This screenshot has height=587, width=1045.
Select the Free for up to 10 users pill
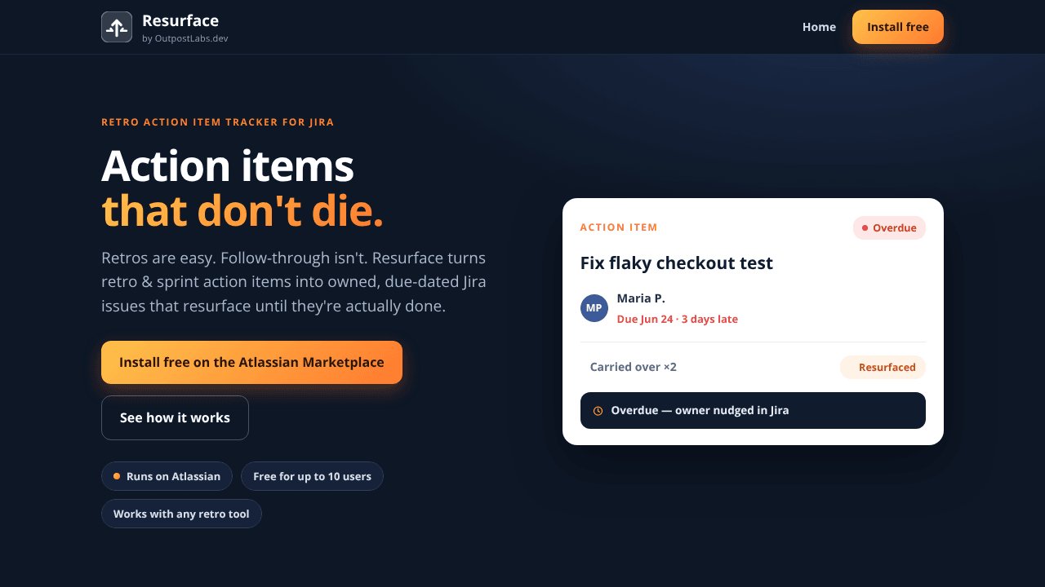coord(312,476)
